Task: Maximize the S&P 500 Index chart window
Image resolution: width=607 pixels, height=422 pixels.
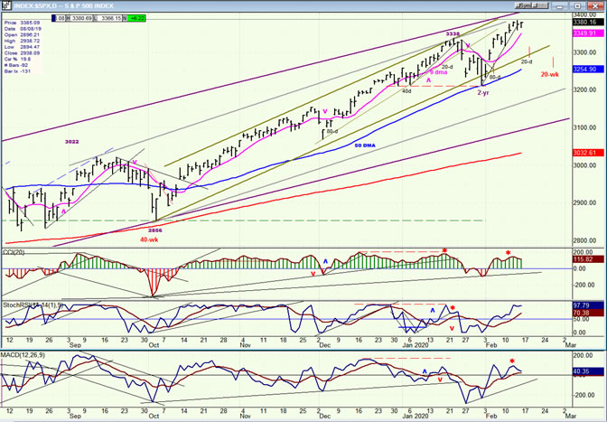Action: [x=577, y=5]
